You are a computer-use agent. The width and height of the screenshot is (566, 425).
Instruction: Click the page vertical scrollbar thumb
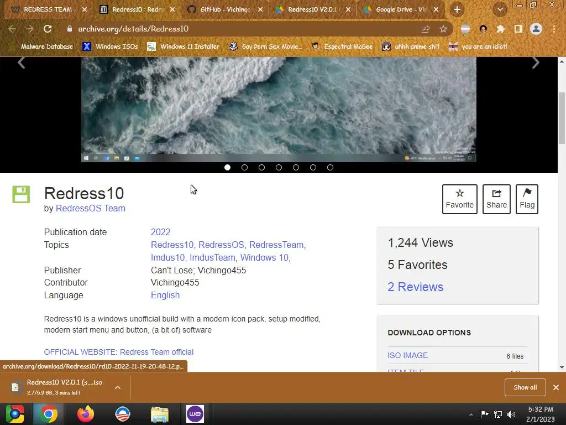tap(562, 117)
